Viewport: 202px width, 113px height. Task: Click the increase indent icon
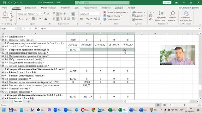tap(68, 19)
